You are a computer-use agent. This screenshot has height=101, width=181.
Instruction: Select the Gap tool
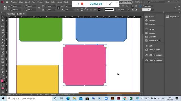coord(3,26)
